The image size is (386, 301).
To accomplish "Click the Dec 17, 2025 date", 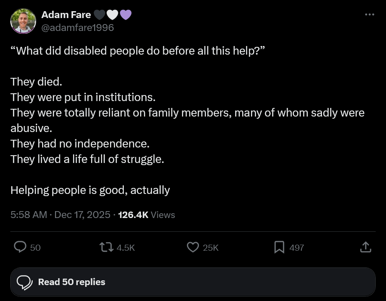I will (x=83, y=215).
